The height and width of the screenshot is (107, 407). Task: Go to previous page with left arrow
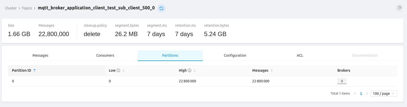point(355,94)
